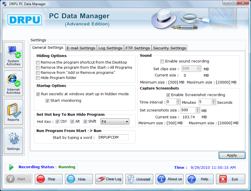Switch to E-mail Settings tab
The height and width of the screenshot is (191, 251).
[x=81, y=48]
